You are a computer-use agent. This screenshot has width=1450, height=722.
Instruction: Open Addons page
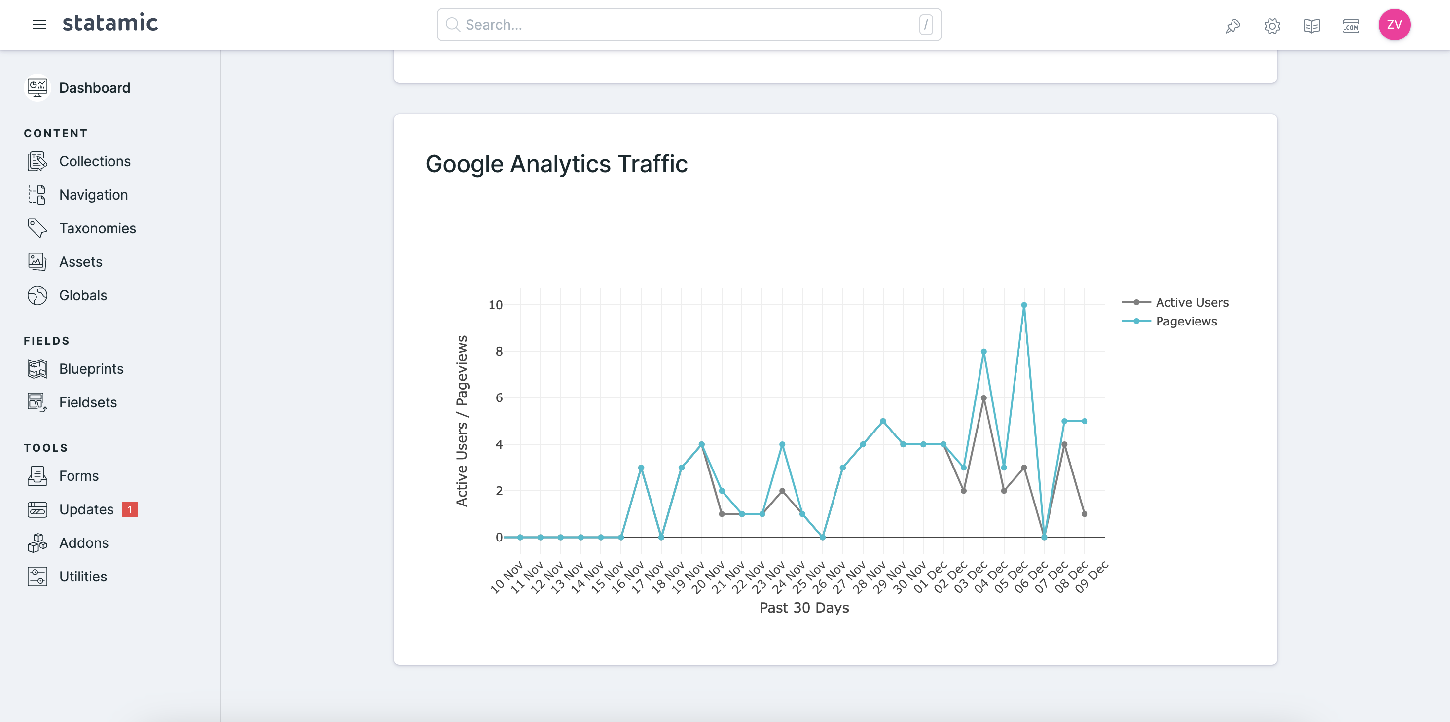(x=84, y=543)
